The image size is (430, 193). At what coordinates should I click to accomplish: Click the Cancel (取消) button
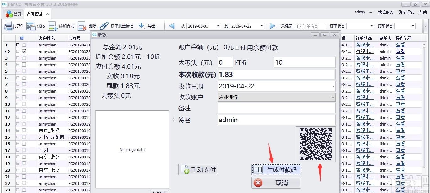276,183
